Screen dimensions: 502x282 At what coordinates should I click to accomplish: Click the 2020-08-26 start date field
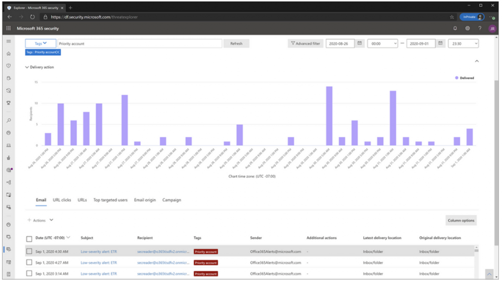pos(340,44)
